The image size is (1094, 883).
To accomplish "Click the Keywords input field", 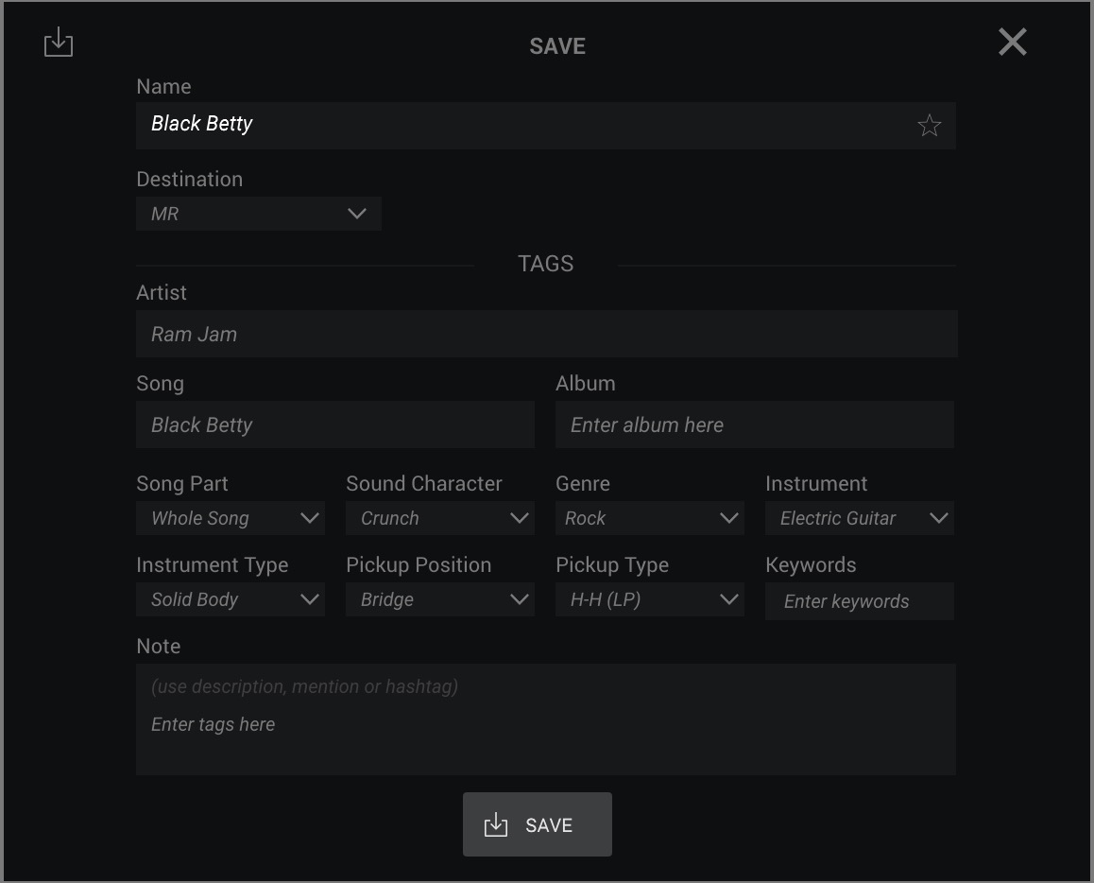I will coord(860,601).
